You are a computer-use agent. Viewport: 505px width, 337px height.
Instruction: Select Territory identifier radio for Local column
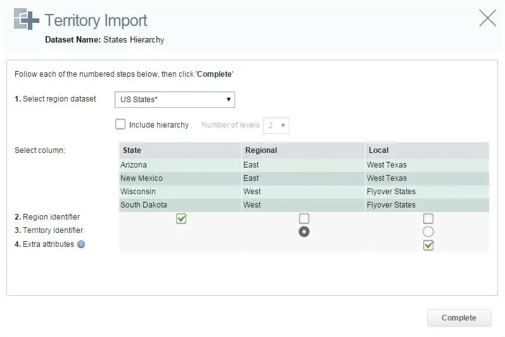coord(428,232)
